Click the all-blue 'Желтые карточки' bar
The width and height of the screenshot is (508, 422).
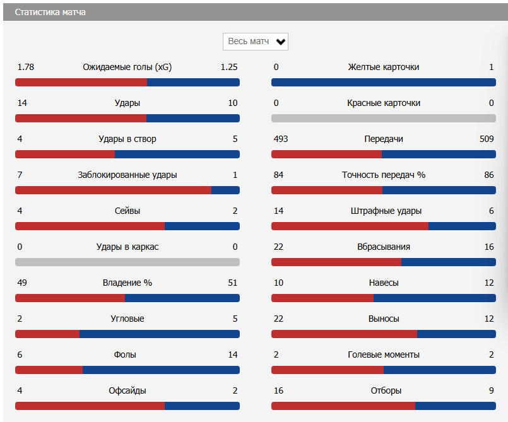(383, 82)
